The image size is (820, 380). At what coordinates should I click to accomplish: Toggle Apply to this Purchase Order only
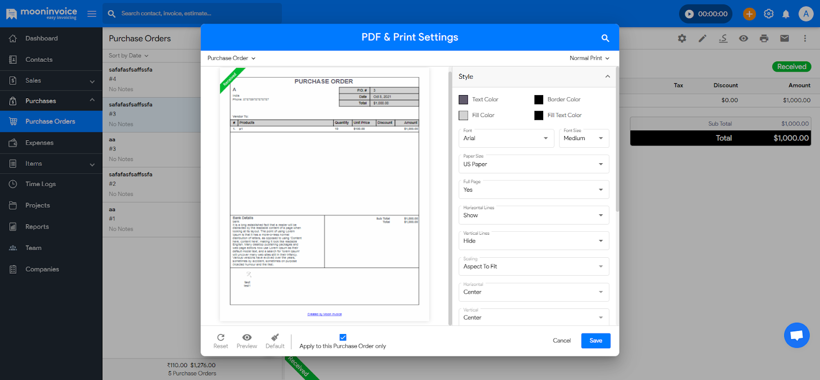[343, 337]
